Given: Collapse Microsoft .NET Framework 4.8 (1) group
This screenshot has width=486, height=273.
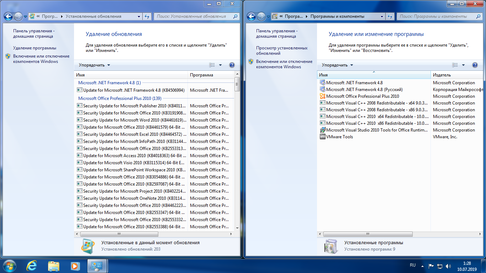Looking at the screenshot, I should (x=110, y=82).
